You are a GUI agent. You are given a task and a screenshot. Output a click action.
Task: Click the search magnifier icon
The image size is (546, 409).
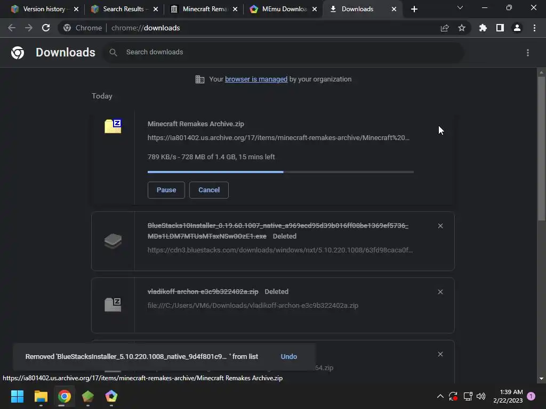click(113, 53)
